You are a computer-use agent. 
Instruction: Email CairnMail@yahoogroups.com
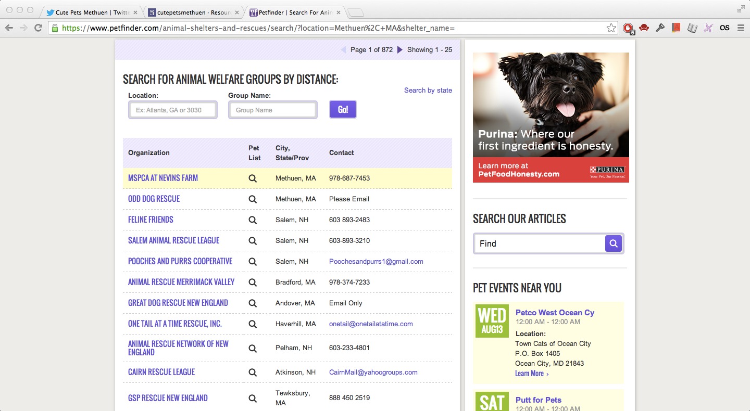373,372
